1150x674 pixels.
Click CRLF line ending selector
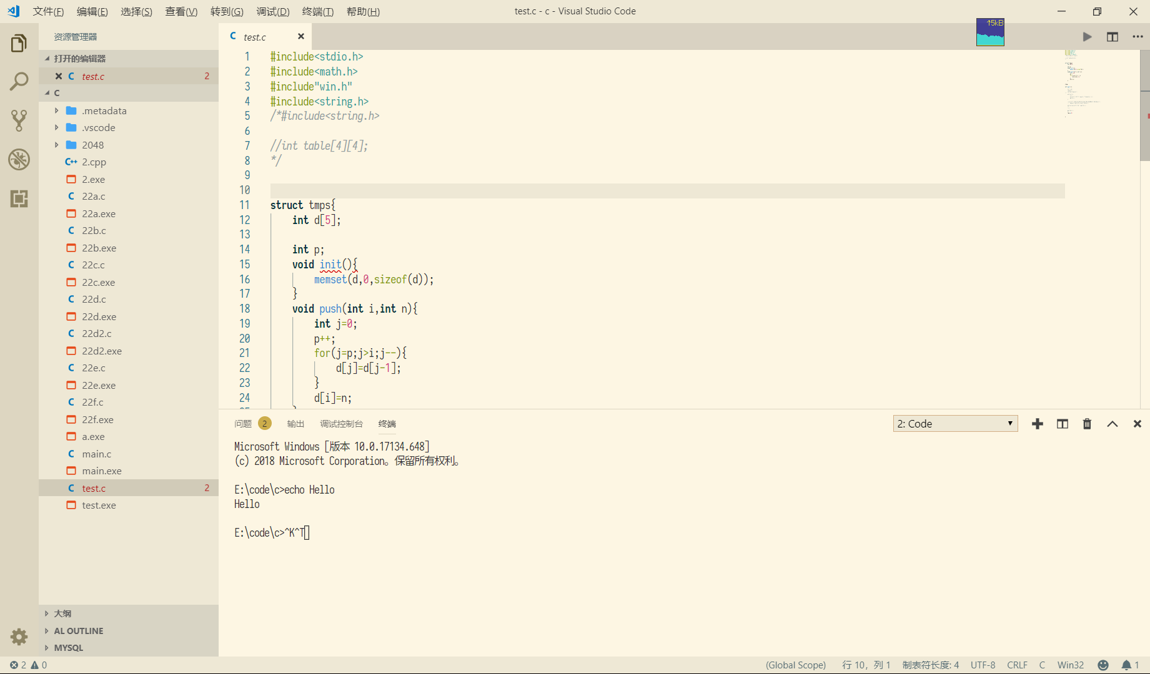point(1017,665)
